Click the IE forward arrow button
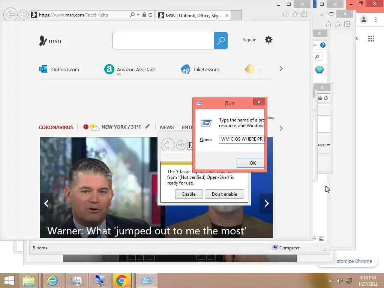This screenshot has width=384, height=288. (24, 15)
